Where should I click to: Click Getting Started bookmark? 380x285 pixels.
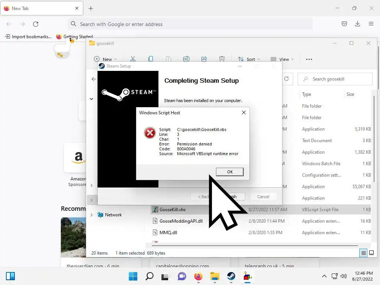(x=74, y=37)
